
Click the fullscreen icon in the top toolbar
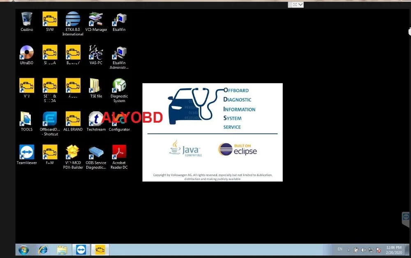(x=295, y=5)
